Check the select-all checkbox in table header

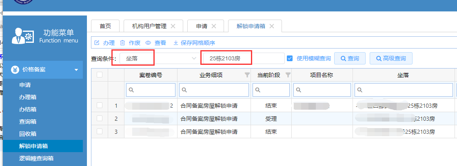100,75
